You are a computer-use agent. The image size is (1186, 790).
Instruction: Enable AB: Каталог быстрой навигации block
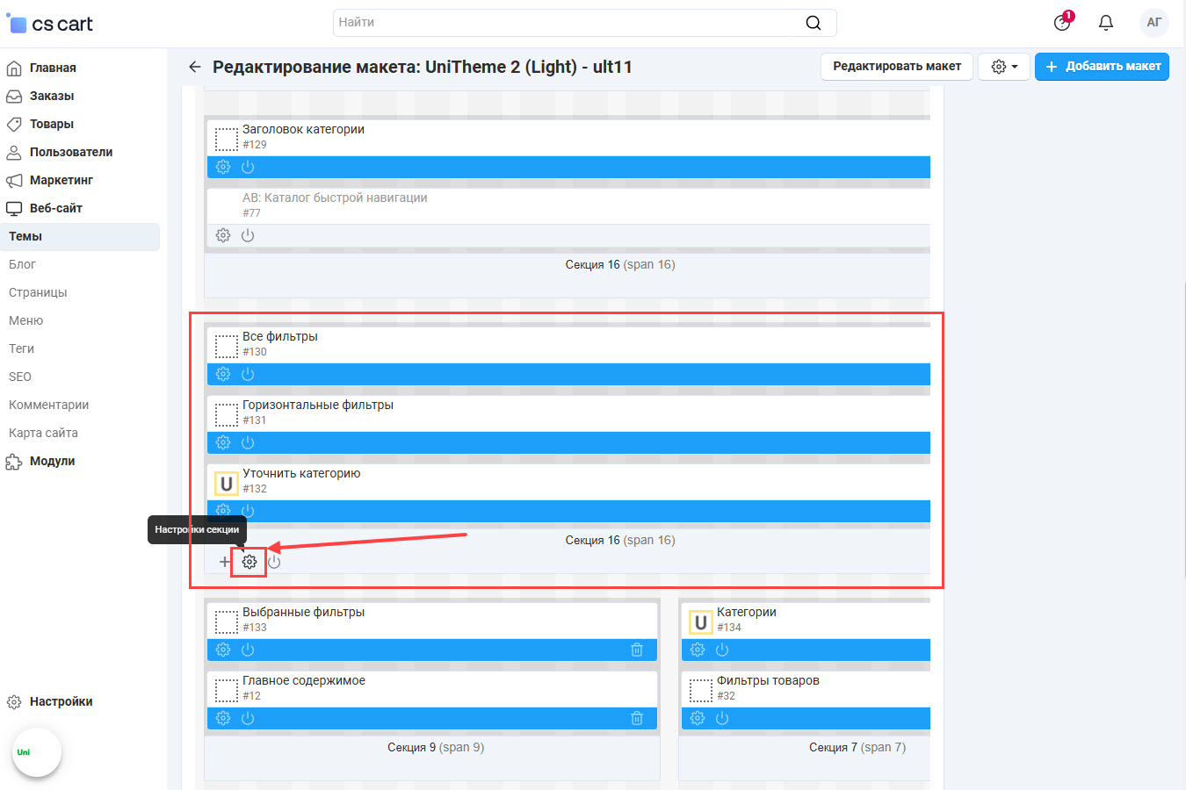tap(248, 235)
